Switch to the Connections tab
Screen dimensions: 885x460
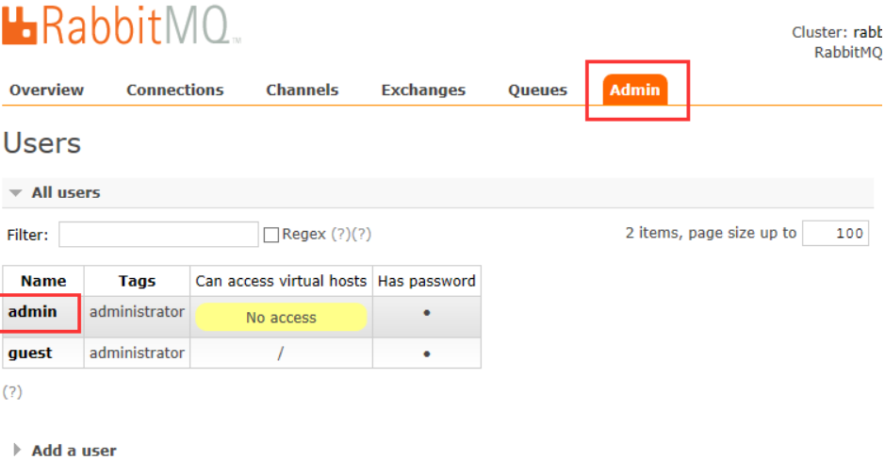click(174, 90)
